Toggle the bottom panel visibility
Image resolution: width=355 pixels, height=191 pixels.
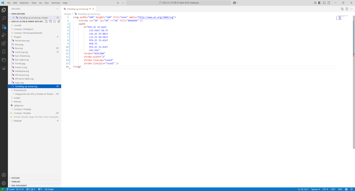(324, 3)
